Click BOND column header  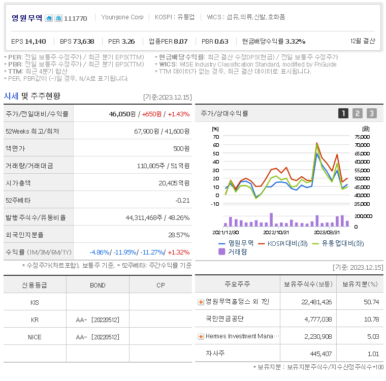[98, 285]
